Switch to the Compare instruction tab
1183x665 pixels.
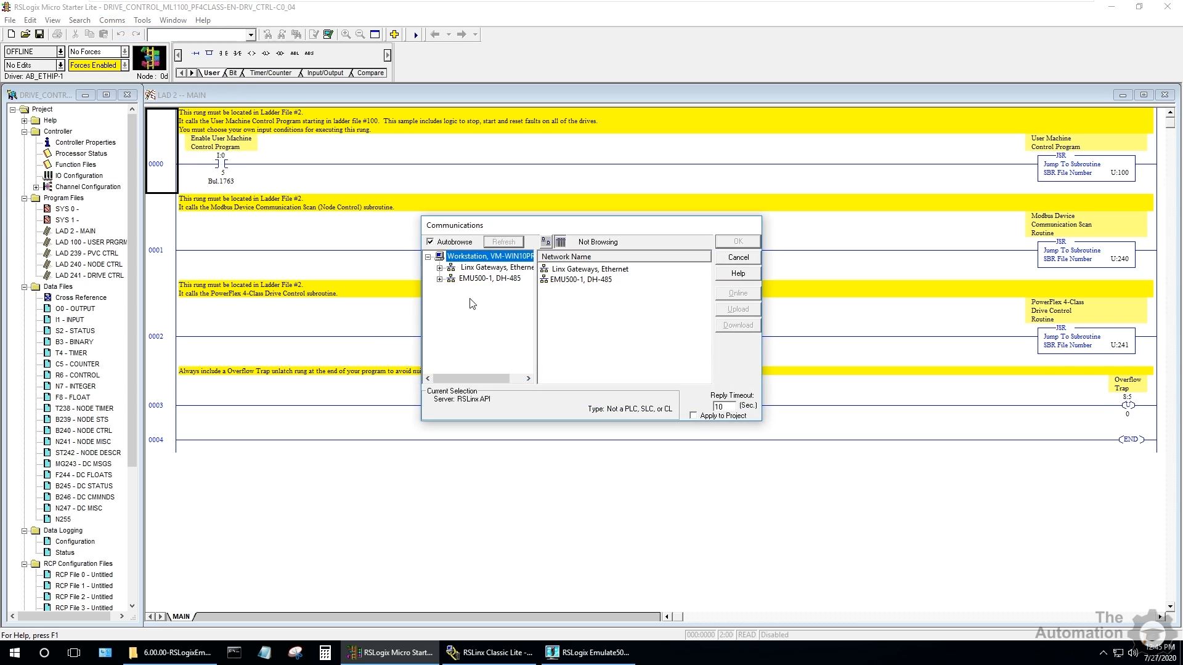[x=370, y=73]
